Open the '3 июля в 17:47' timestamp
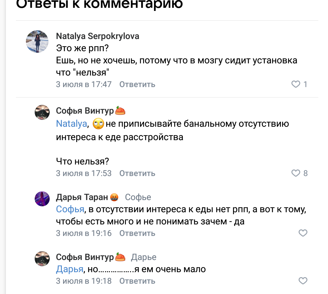 [x=83, y=85]
